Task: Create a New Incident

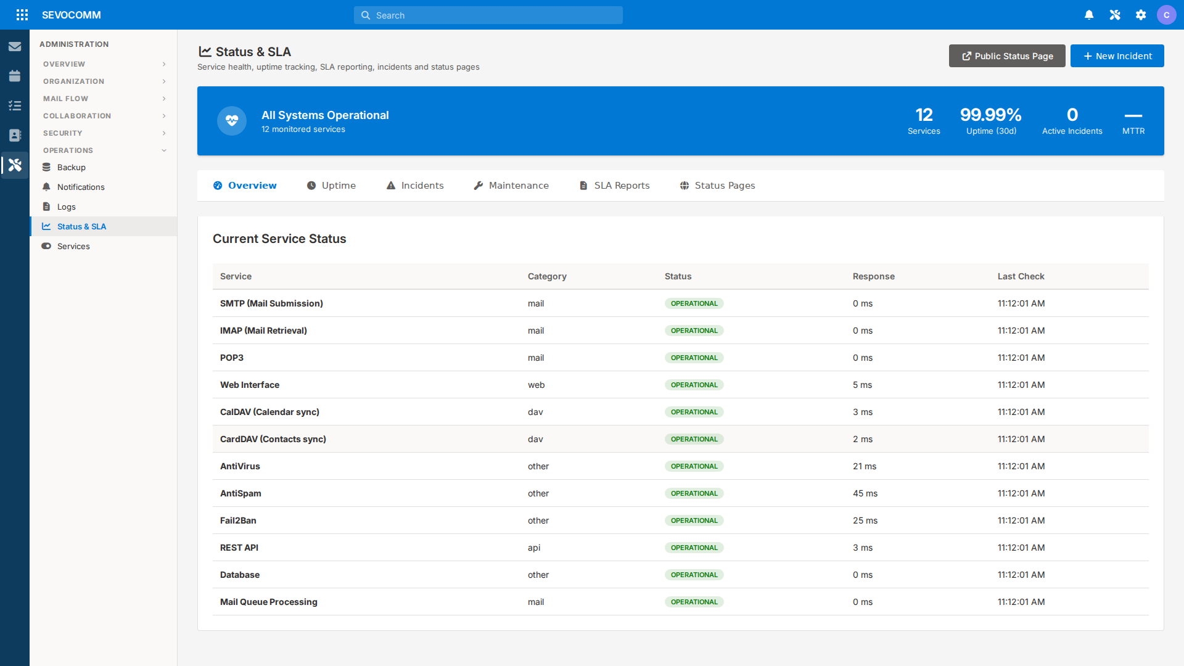Action: click(1117, 55)
